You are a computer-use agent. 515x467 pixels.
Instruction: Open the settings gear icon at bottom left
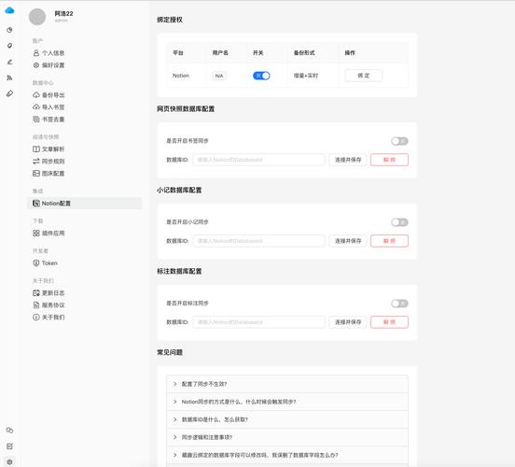[9, 462]
